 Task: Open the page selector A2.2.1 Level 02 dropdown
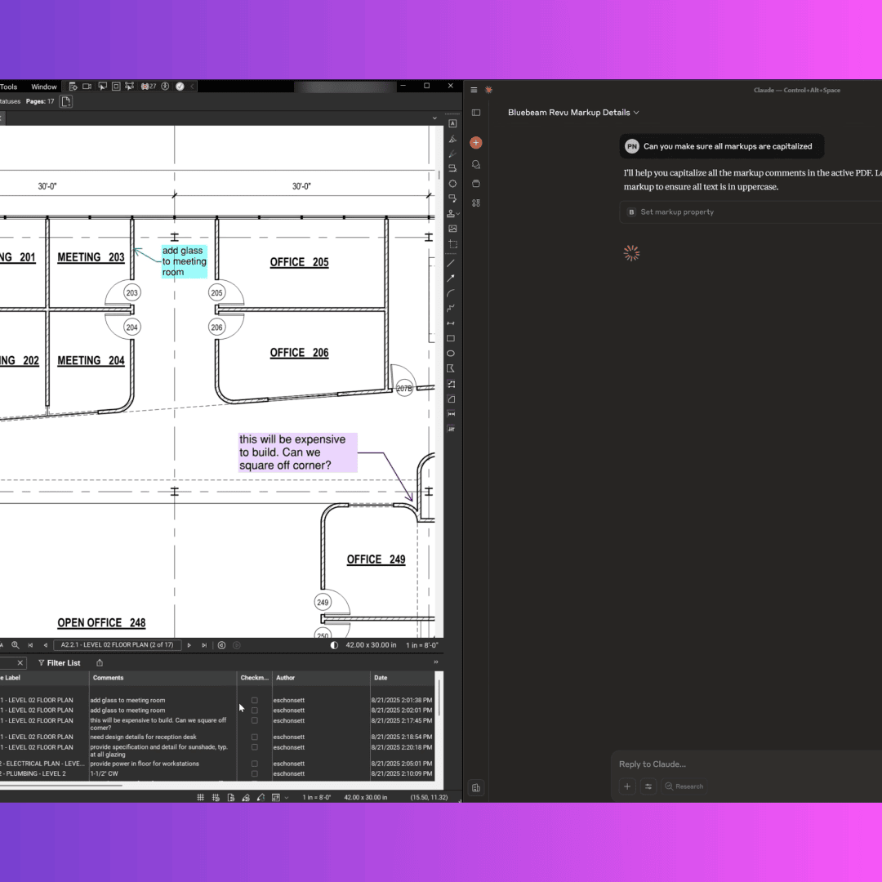click(x=116, y=645)
